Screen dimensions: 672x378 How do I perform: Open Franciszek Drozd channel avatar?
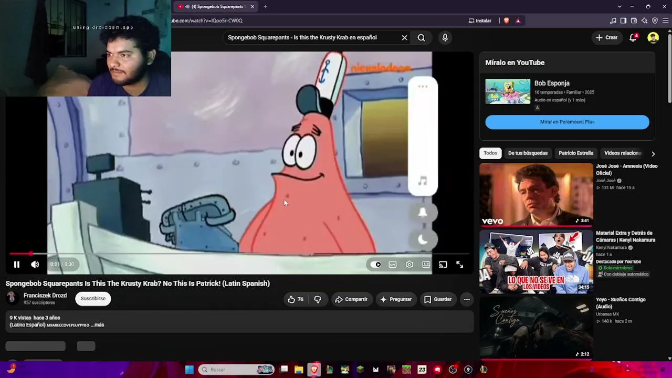click(12, 298)
